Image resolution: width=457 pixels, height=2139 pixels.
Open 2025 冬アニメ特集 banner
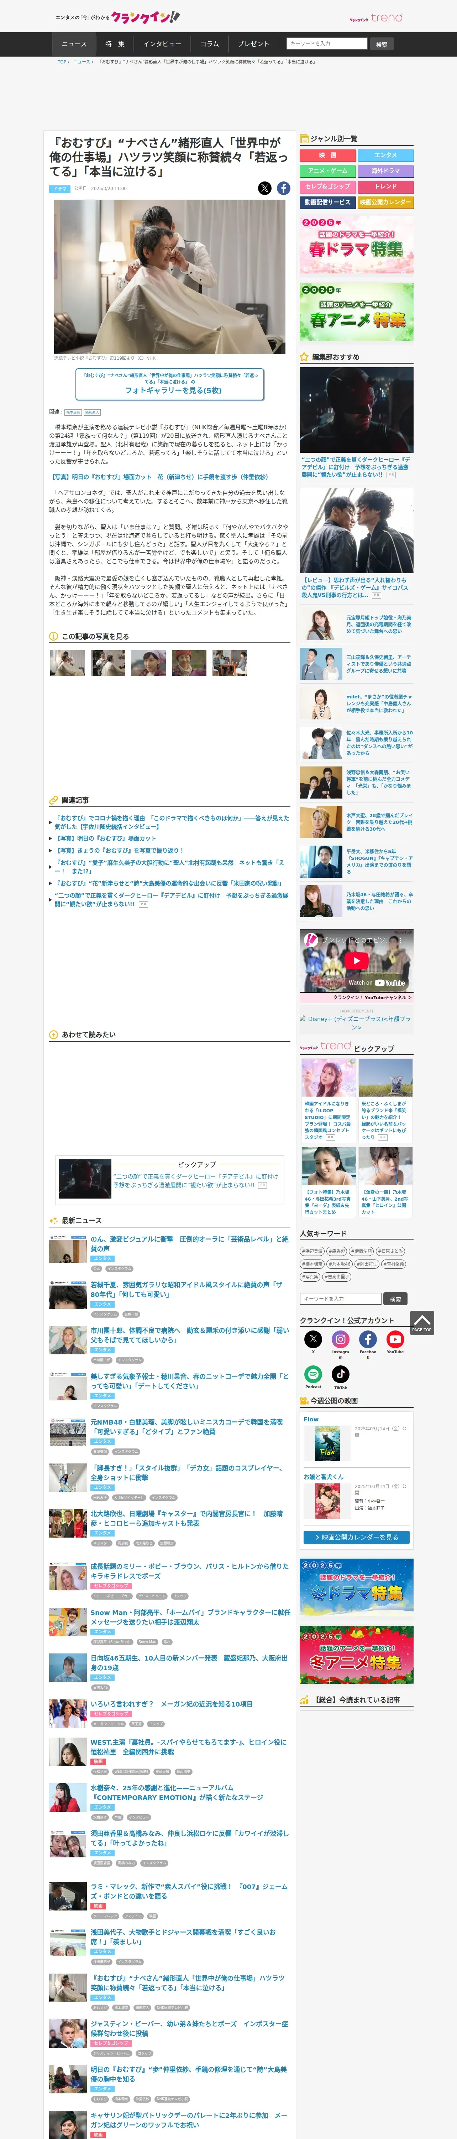tap(357, 1654)
